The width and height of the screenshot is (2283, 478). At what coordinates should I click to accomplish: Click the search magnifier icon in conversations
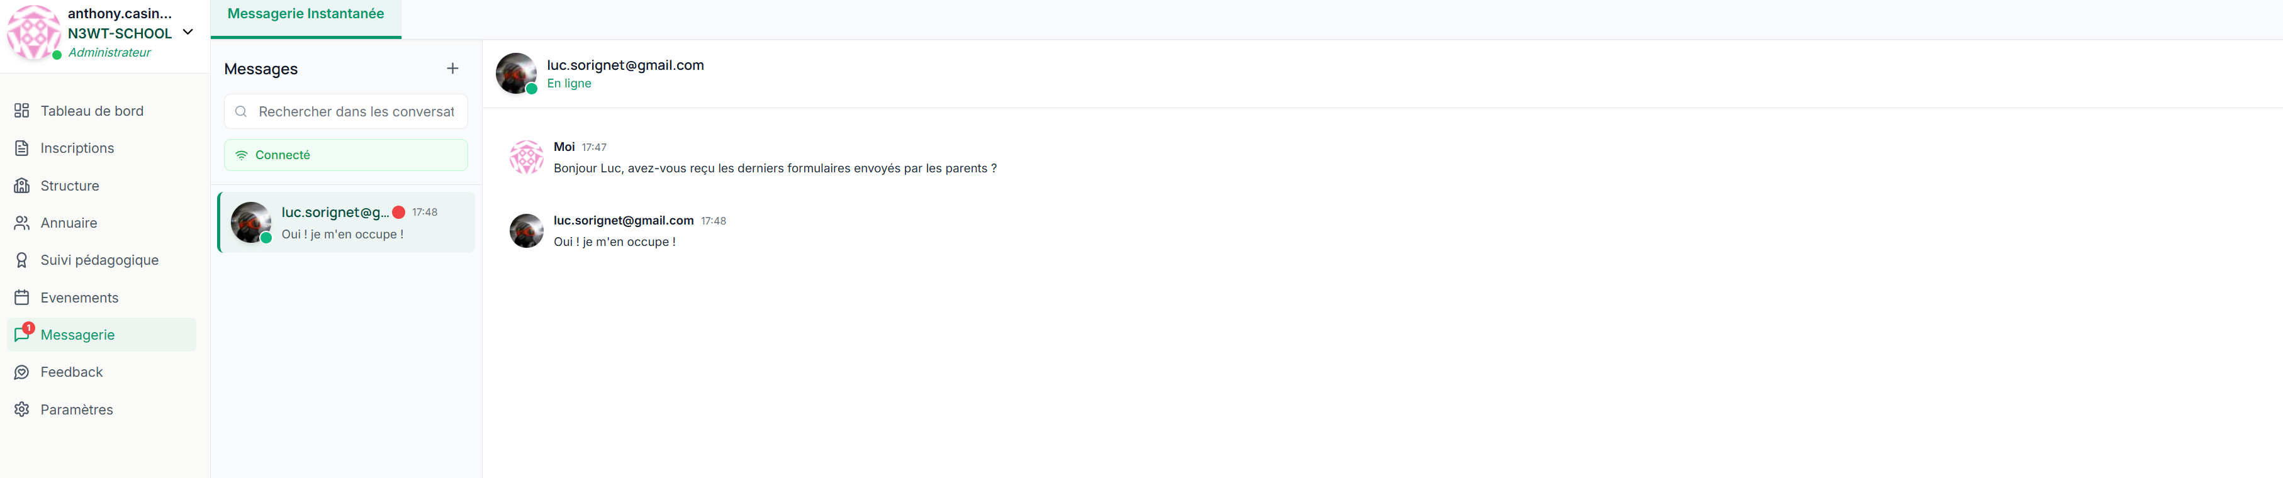tap(241, 111)
